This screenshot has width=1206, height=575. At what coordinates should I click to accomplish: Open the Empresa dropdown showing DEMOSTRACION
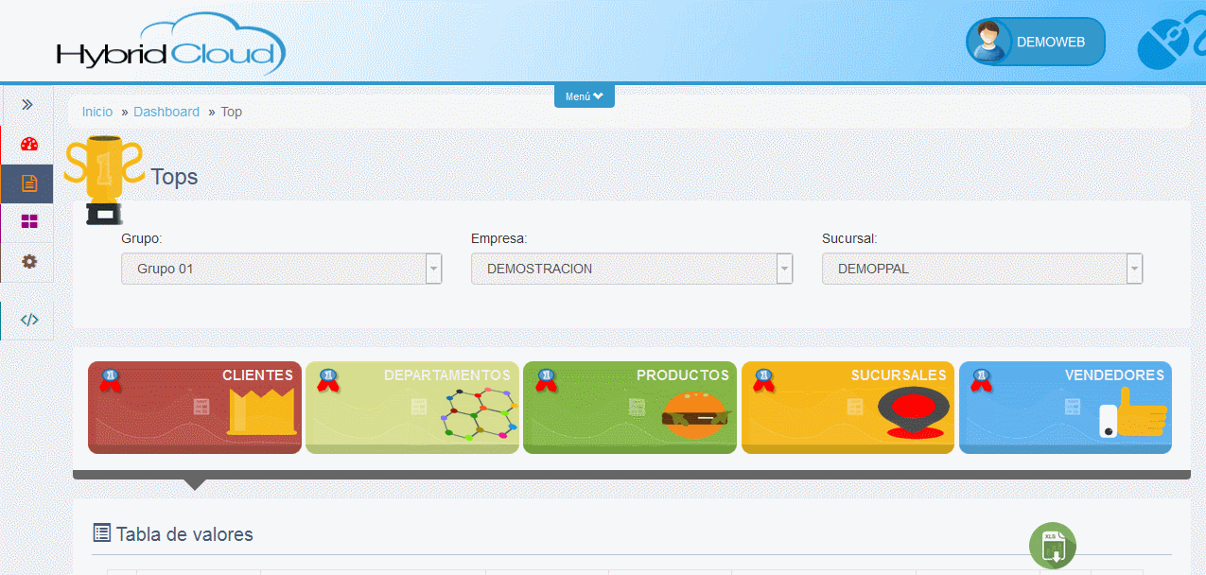(631, 269)
